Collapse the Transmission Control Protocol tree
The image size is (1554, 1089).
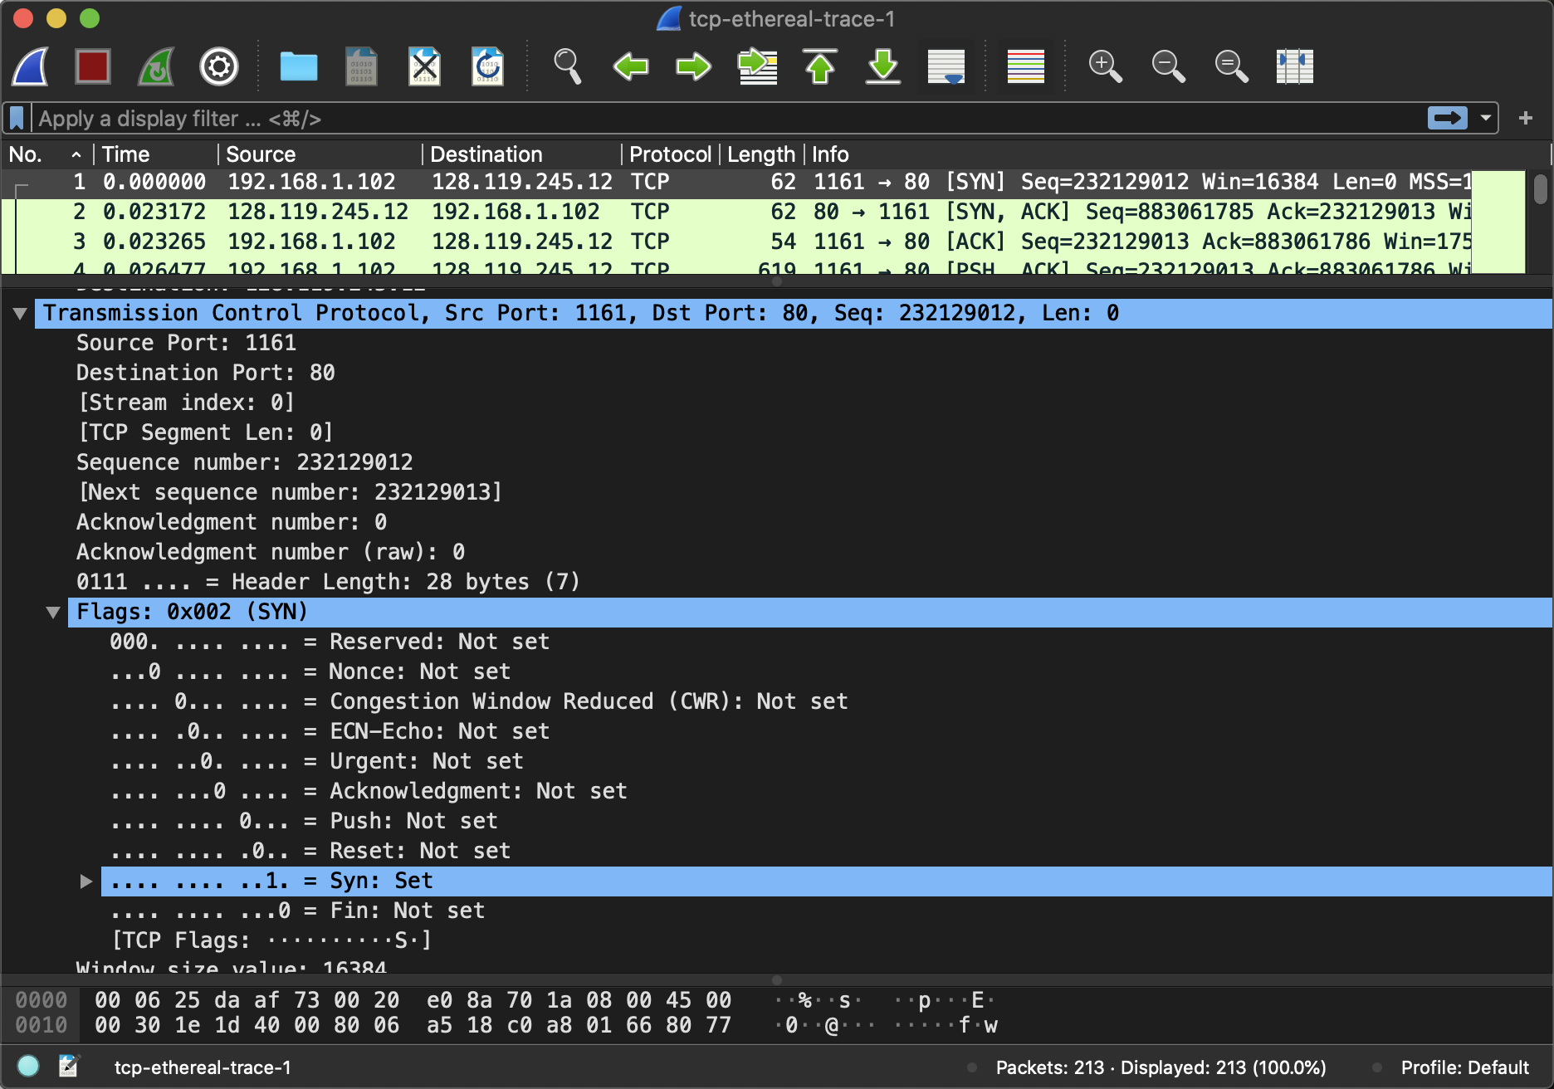pos(20,314)
